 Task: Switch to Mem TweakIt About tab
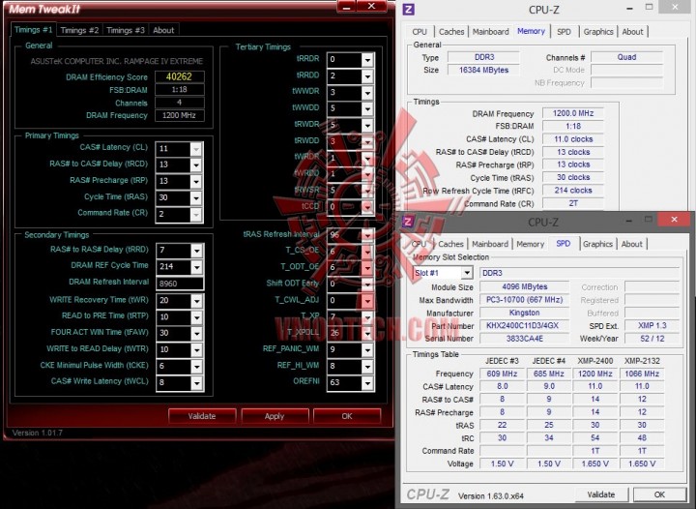(x=163, y=30)
